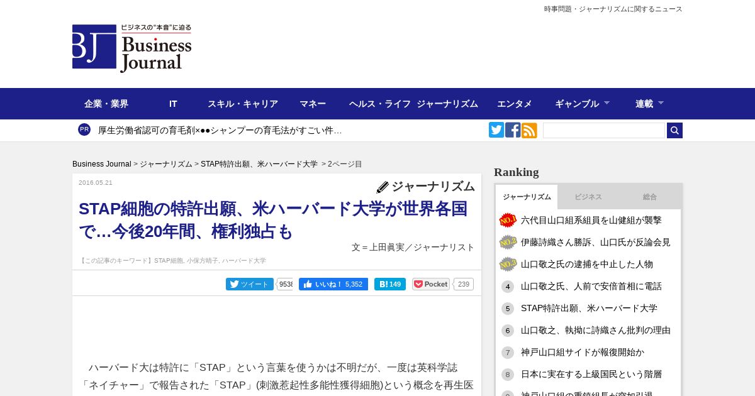Click the NO.3 ranking badge

(x=508, y=264)
